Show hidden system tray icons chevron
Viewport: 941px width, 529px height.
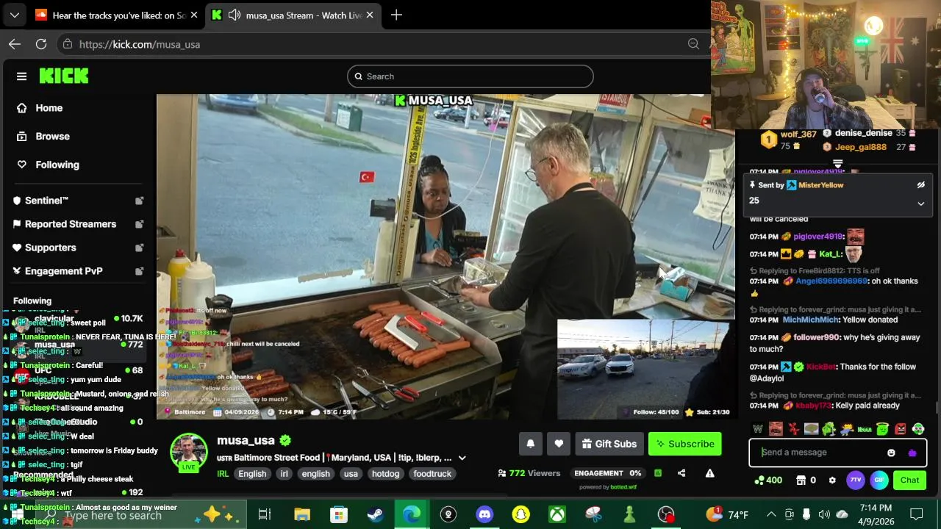(x=771, y=514)
